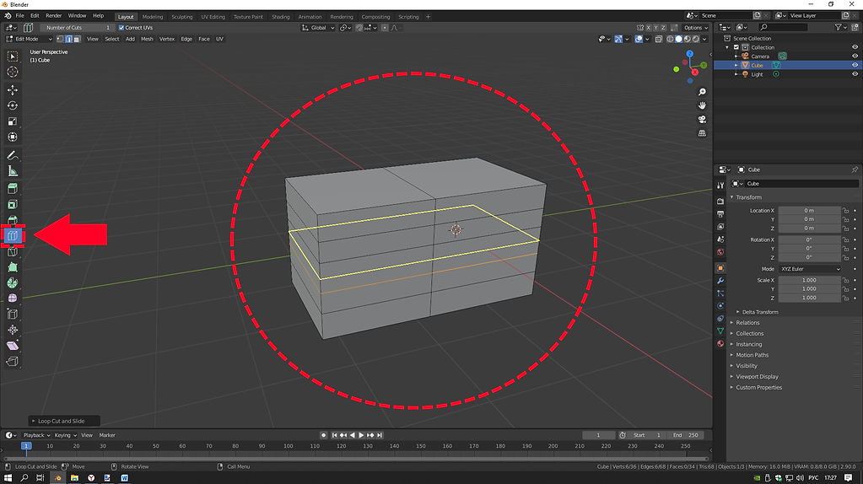The image size is (863, 484).
Task: Switch to the UV Editing workspace tab
Action: (x=213, y=17)
